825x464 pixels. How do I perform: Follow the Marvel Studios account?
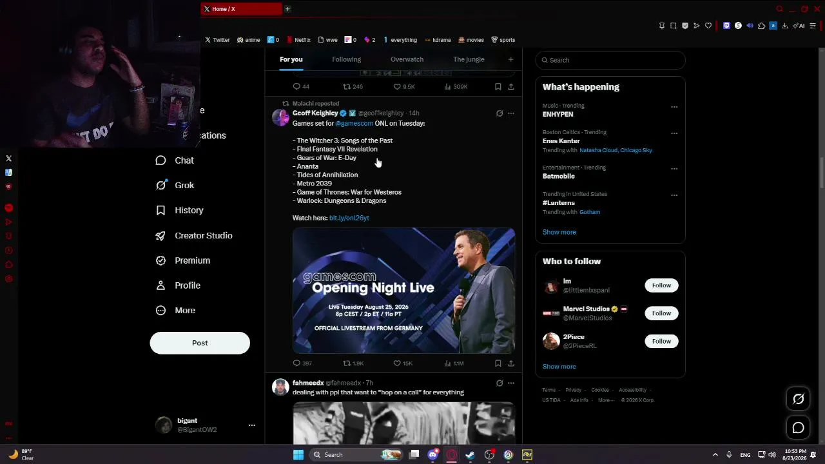pos(661,313)
